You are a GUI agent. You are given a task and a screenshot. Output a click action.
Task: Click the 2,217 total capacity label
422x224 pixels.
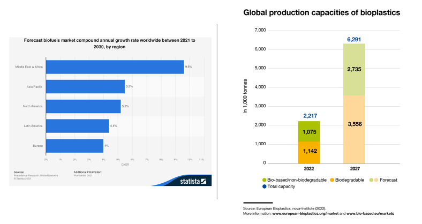(309, 116)
